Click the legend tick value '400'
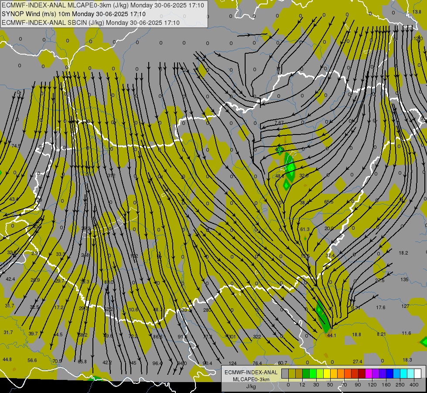Viewport: 427px width, 393px height. [414, 385]
